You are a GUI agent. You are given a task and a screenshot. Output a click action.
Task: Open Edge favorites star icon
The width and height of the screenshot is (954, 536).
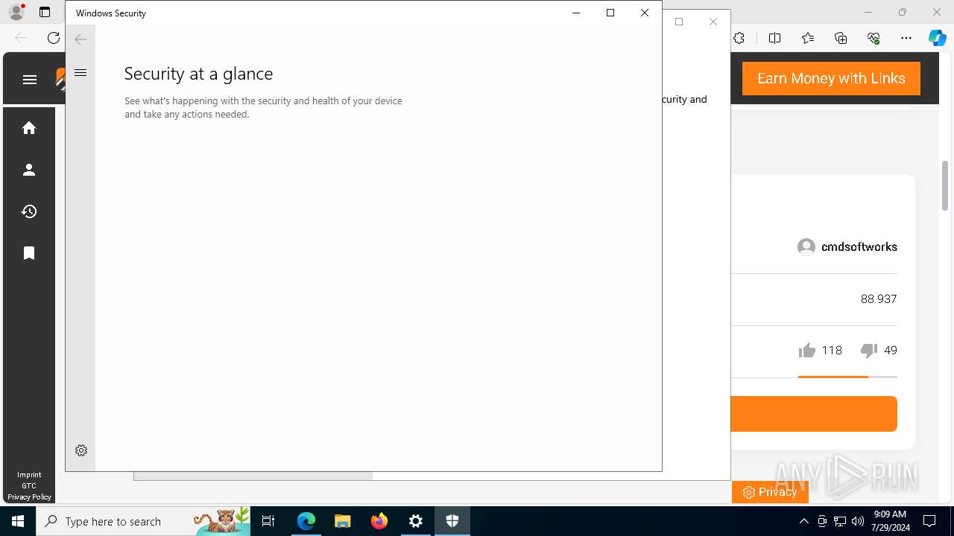pyautogui.click(x=808, y=38)
